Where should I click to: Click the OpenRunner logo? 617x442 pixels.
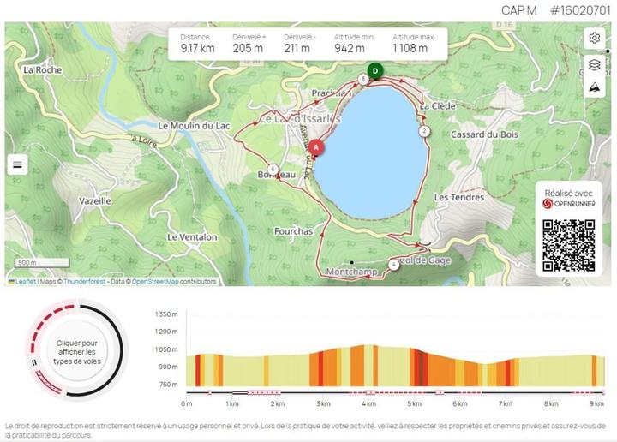coord(569,203)
